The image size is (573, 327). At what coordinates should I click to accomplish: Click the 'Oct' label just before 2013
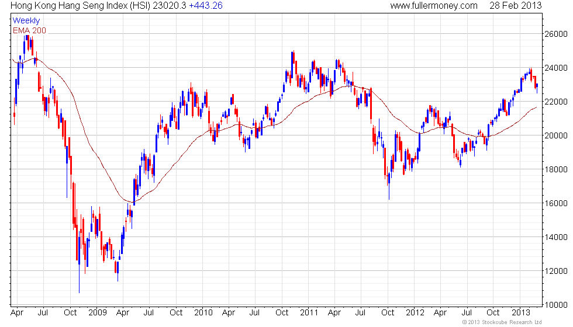coord(493,312)
